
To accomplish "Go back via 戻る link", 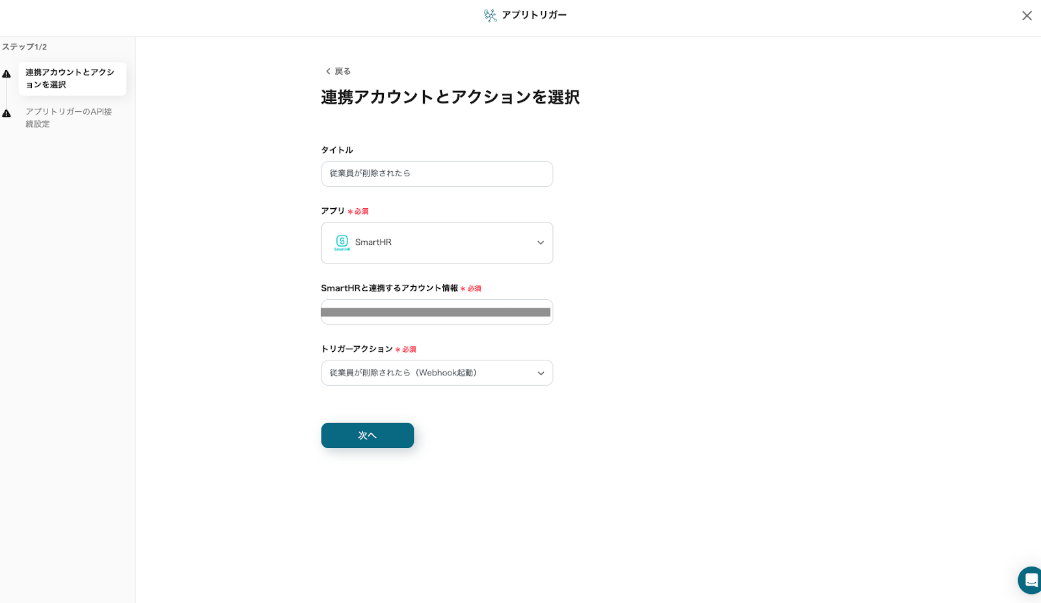I will (342, 72).
